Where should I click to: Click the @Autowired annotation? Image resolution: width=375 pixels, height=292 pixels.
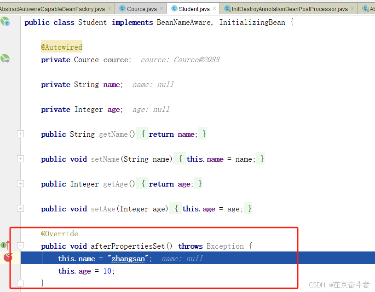pyautogui.click(x=62, y=47)
